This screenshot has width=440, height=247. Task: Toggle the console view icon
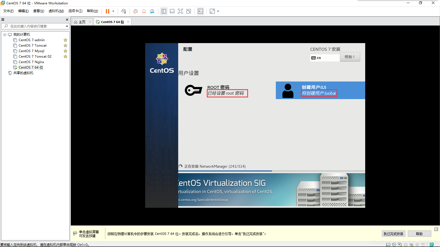click(200, 11)
